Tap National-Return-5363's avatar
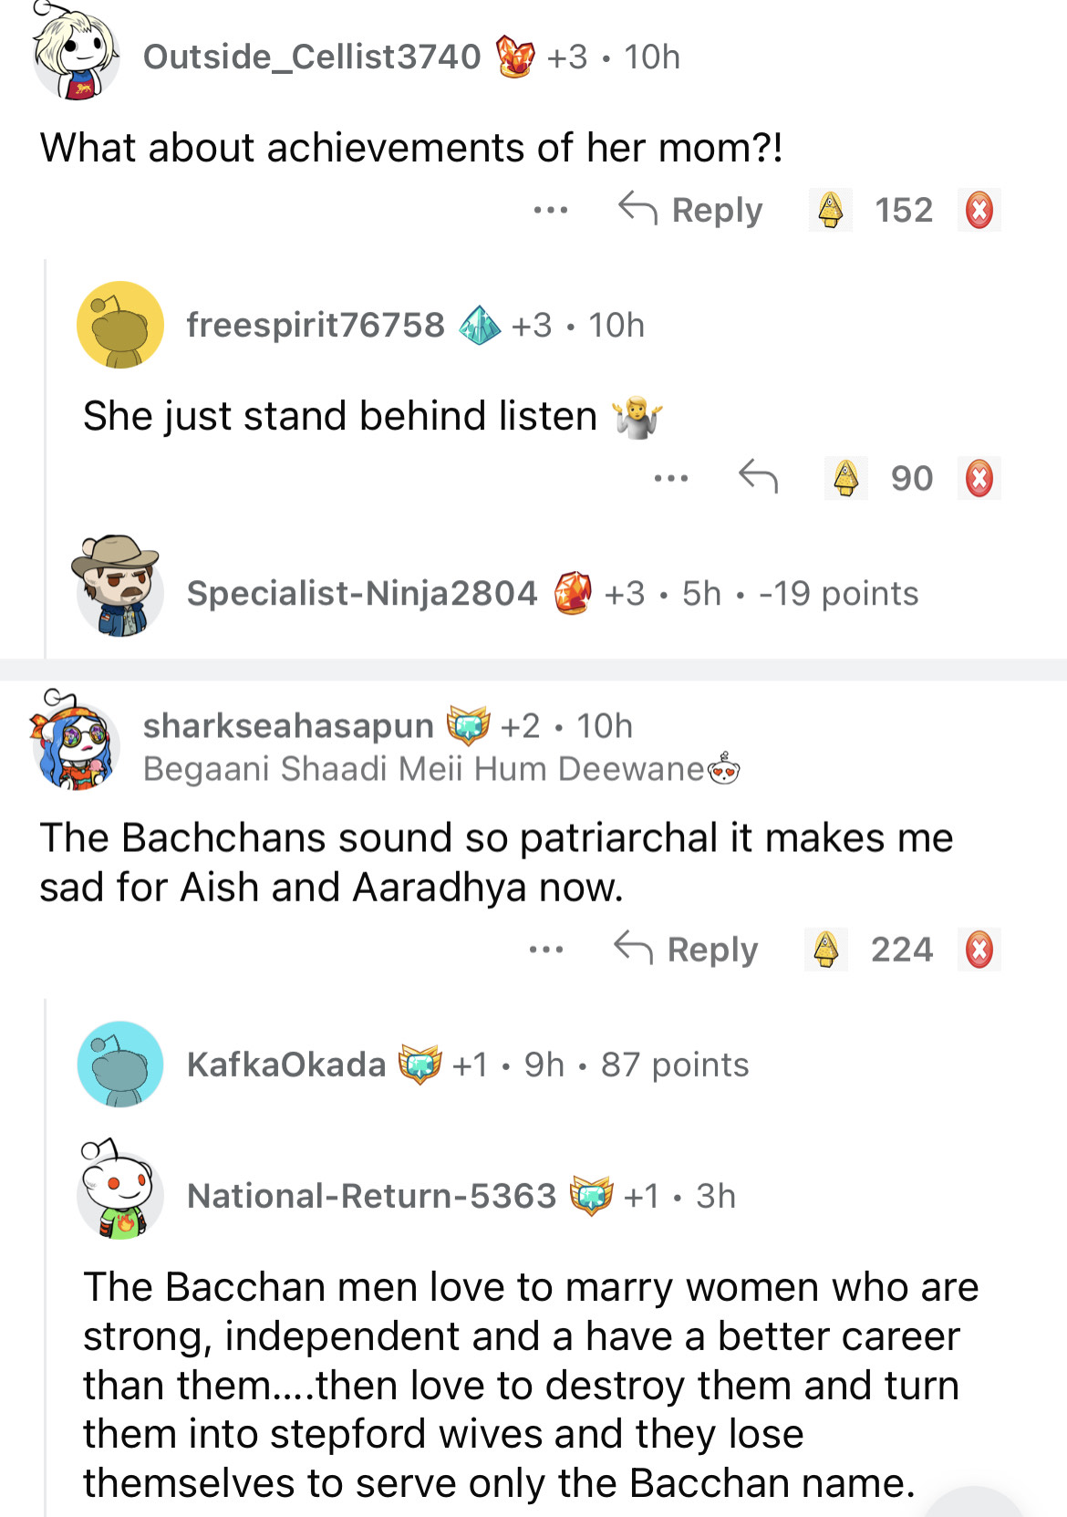Image resolution: width=1067 pixels, height=1517 pixels. pos(119,1190)
